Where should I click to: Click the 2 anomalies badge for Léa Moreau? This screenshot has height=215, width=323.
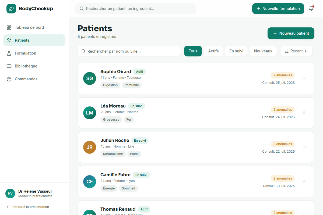point(283,110)
